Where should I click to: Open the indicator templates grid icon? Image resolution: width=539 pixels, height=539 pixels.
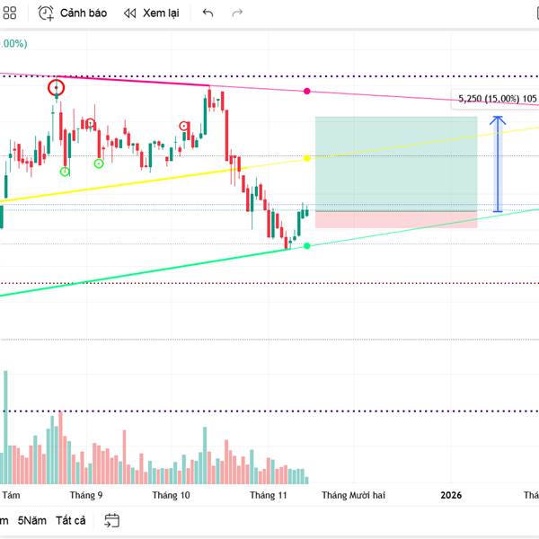click(10, 13)
